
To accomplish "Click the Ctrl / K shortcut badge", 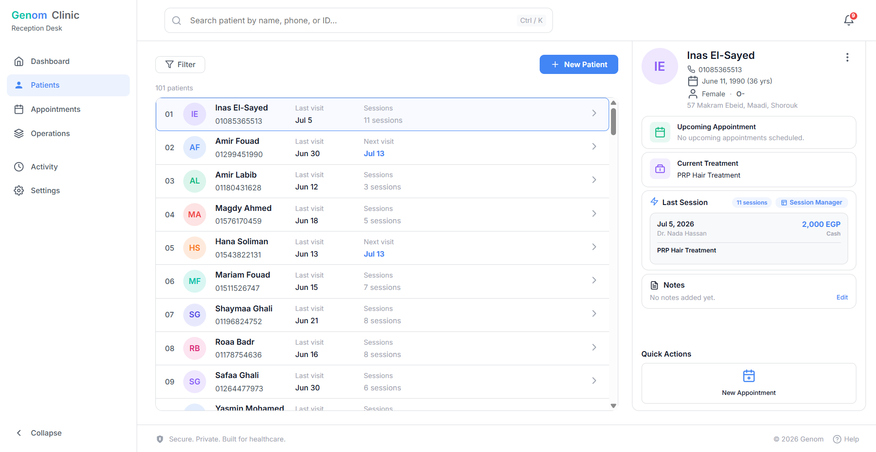I will click(x=531, y=21).
